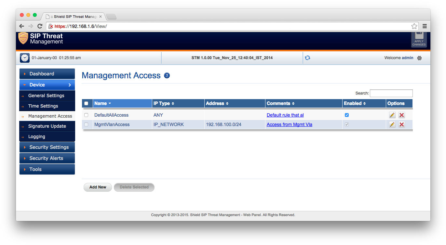Screen dimensions: 446x245
Task: Delete DefaultAllAccess rule with red X
Action: (x=402, y=115)
